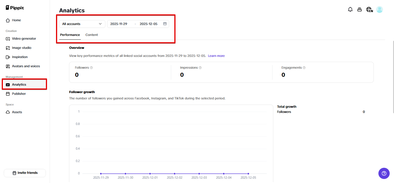
Task: Click the Invite friends button
Action: coord(25,173)
